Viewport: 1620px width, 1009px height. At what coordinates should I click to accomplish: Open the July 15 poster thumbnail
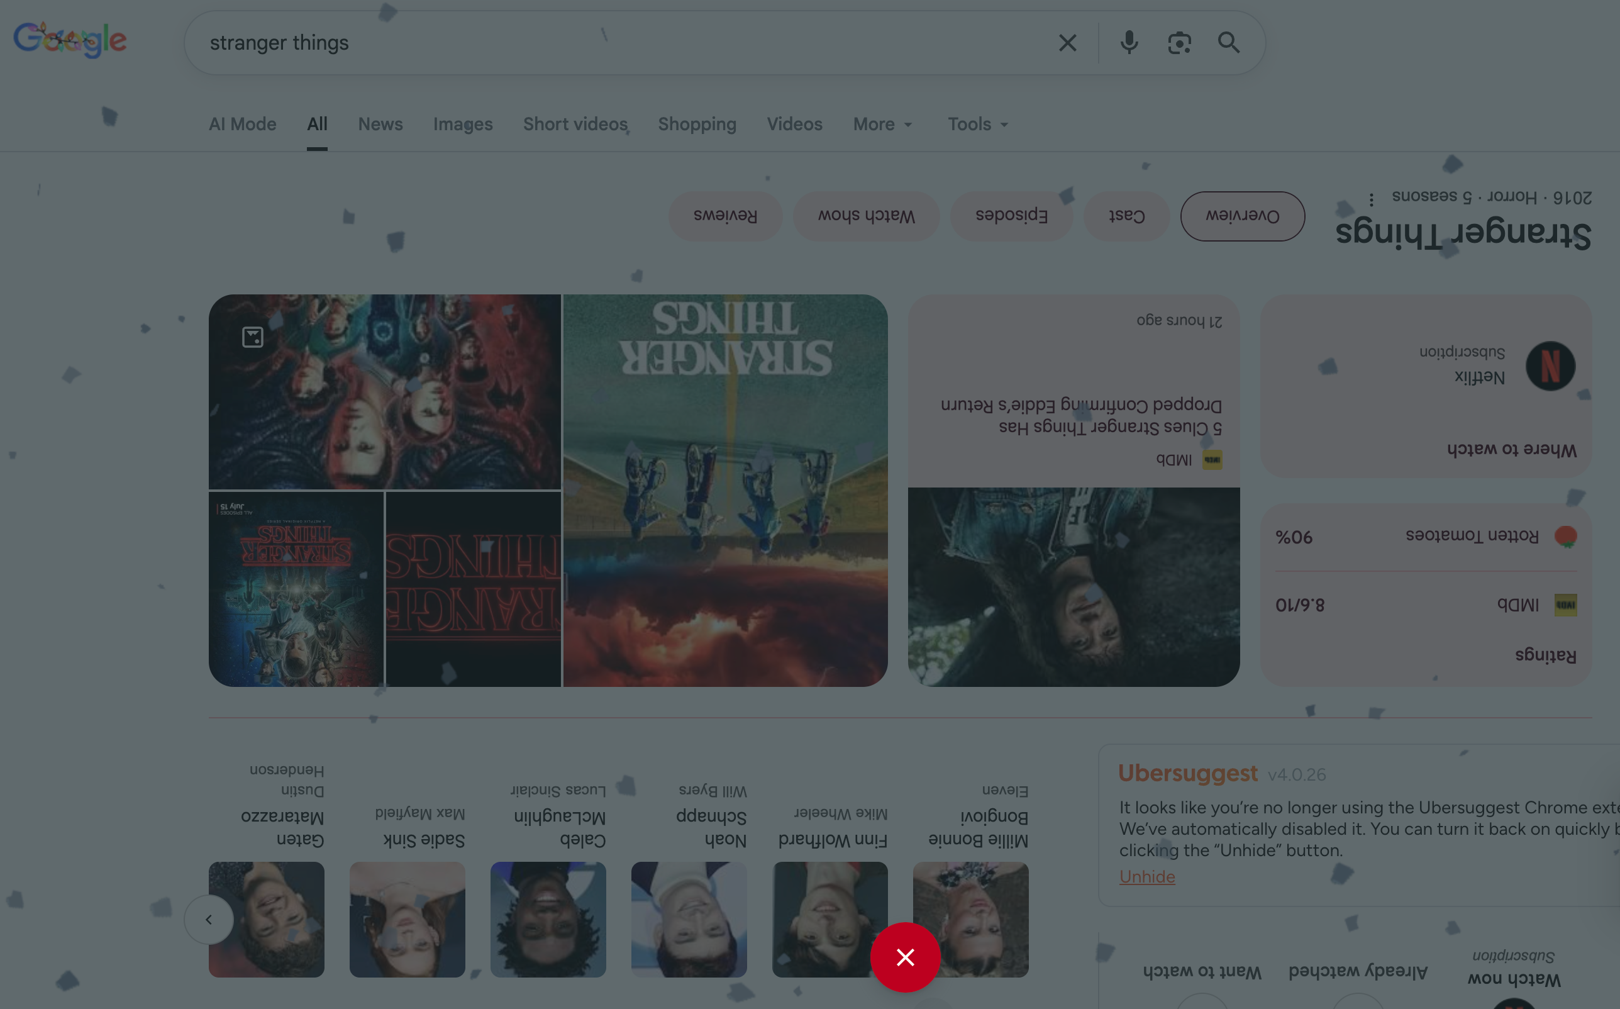point(296,589)
